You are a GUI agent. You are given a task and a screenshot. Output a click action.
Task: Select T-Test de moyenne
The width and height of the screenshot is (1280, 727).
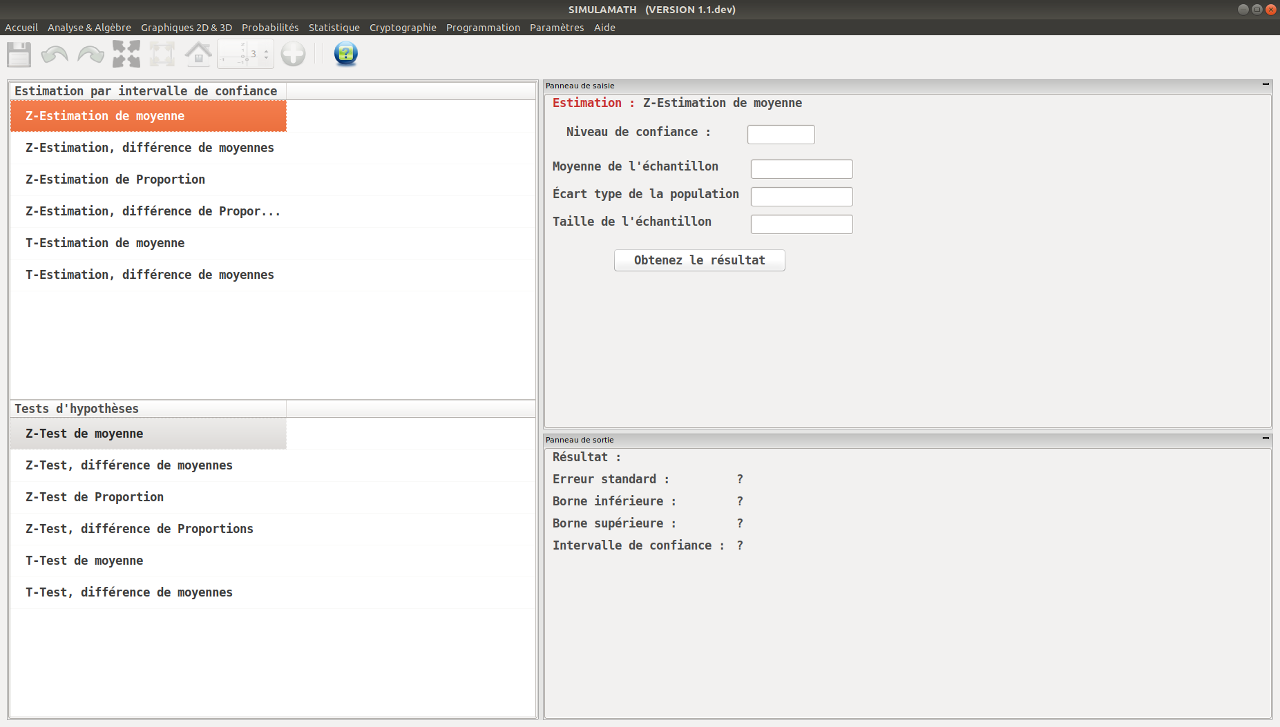click(149, 561)
